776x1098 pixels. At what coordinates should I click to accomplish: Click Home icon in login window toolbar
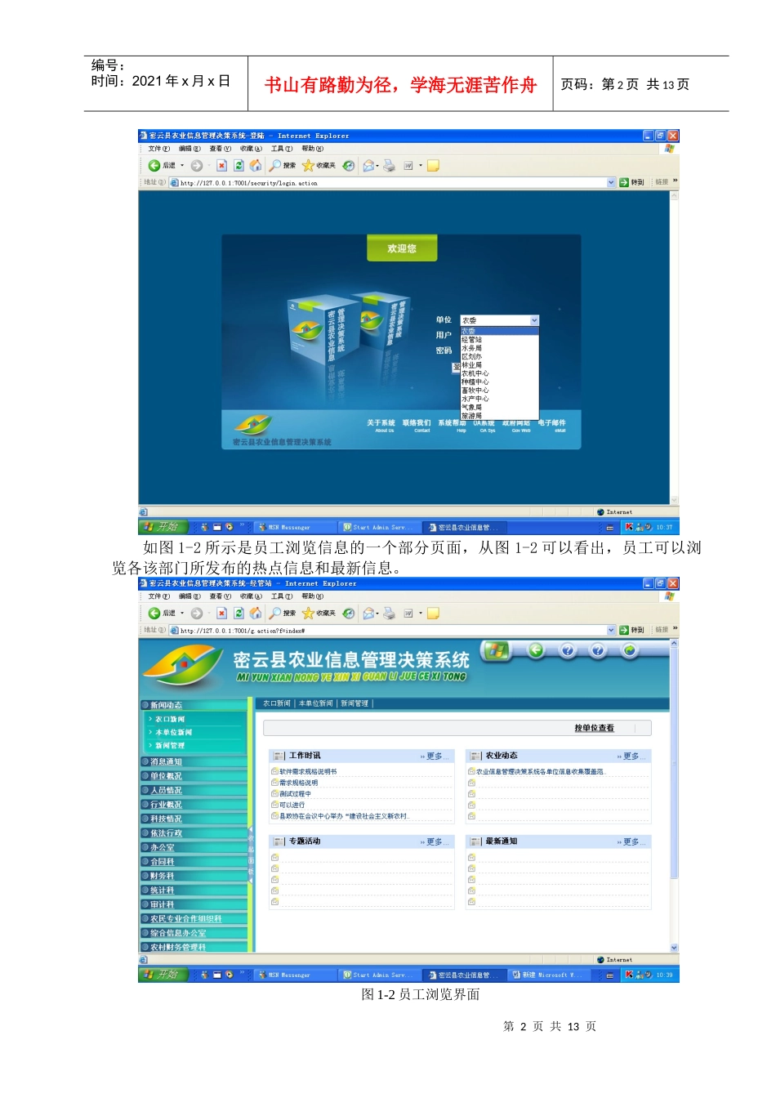coord(256,166)
